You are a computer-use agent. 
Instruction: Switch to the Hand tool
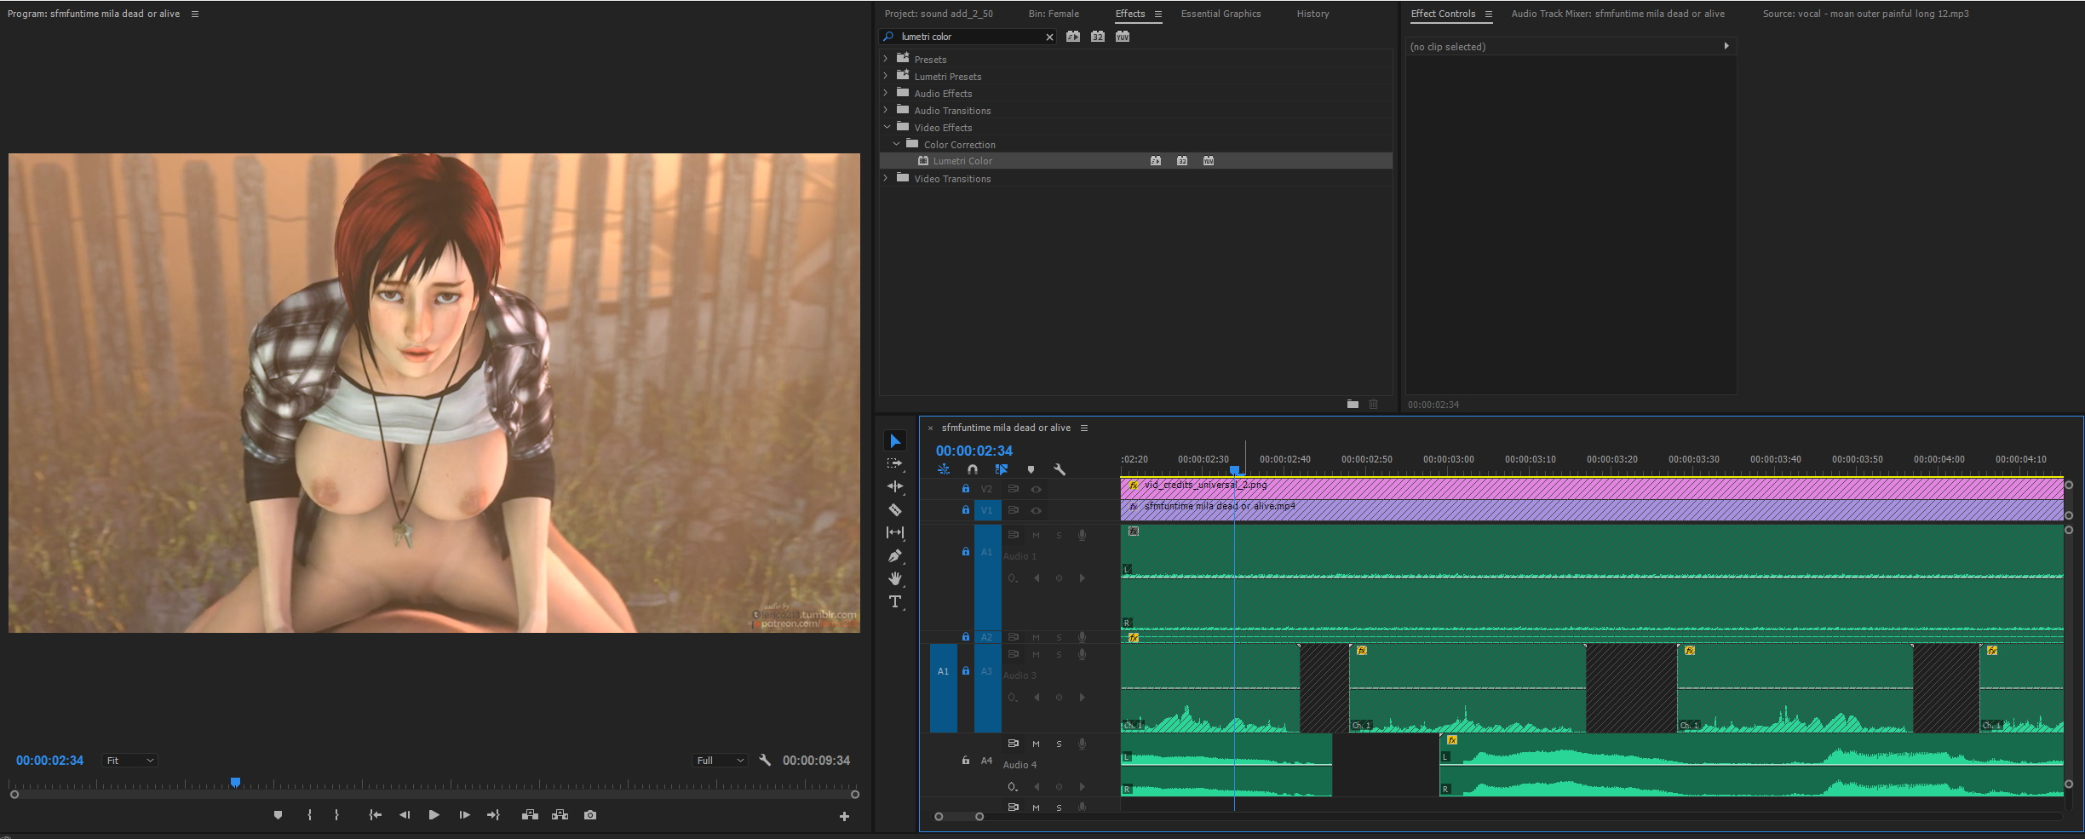coord(894,578)
